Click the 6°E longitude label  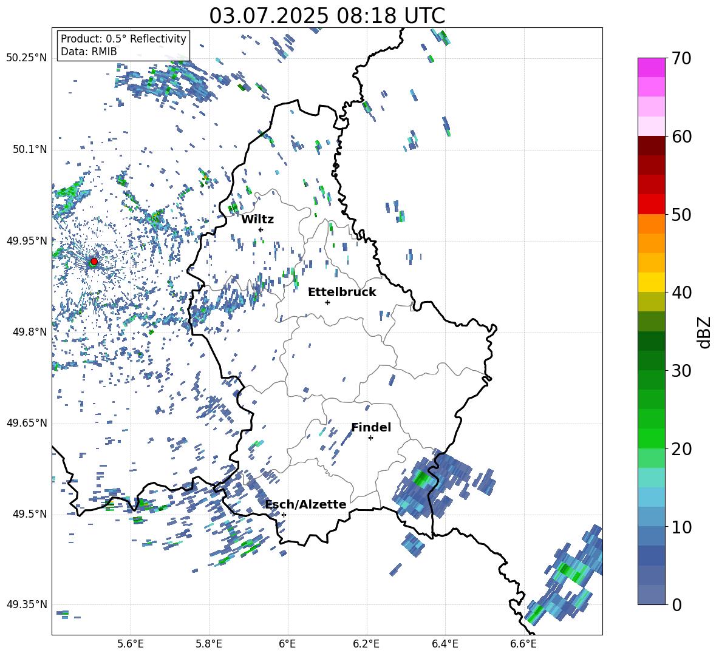tap(287, 644)
